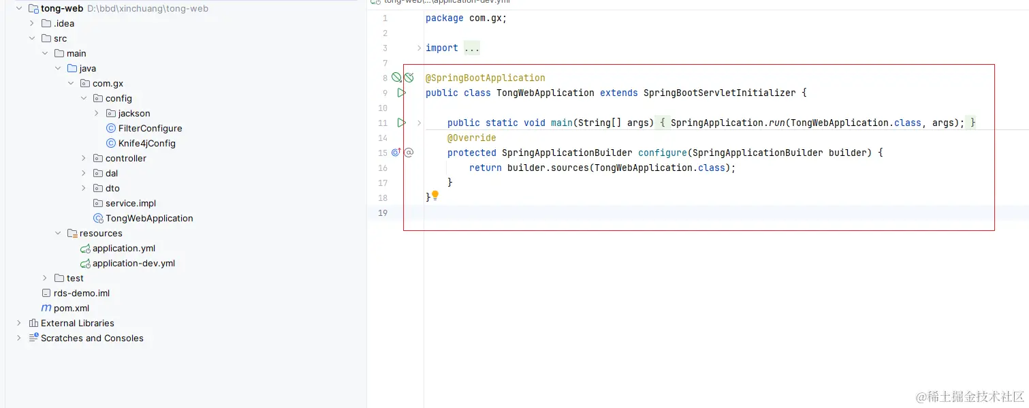Collapse the java folder chevron
The width and height of the screenshot is (1029, 408).
(x=58, y=69)
